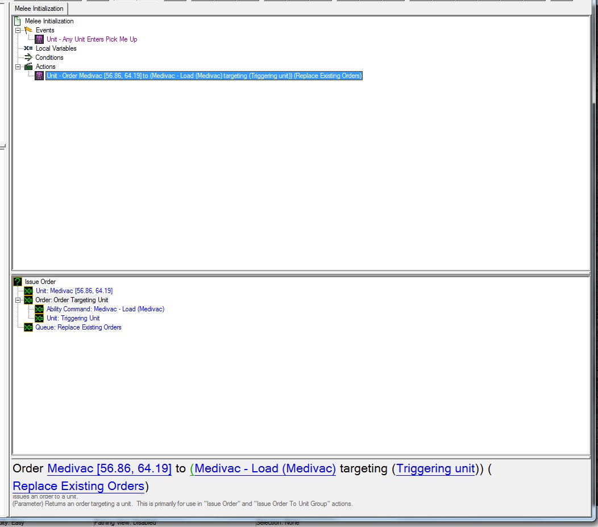The image size is (598, 527).
Task: Select the Local Variables row
Action: tap(56, 48)
